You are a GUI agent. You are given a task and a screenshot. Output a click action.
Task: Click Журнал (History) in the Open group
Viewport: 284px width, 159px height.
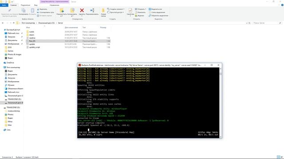point(140,15)
